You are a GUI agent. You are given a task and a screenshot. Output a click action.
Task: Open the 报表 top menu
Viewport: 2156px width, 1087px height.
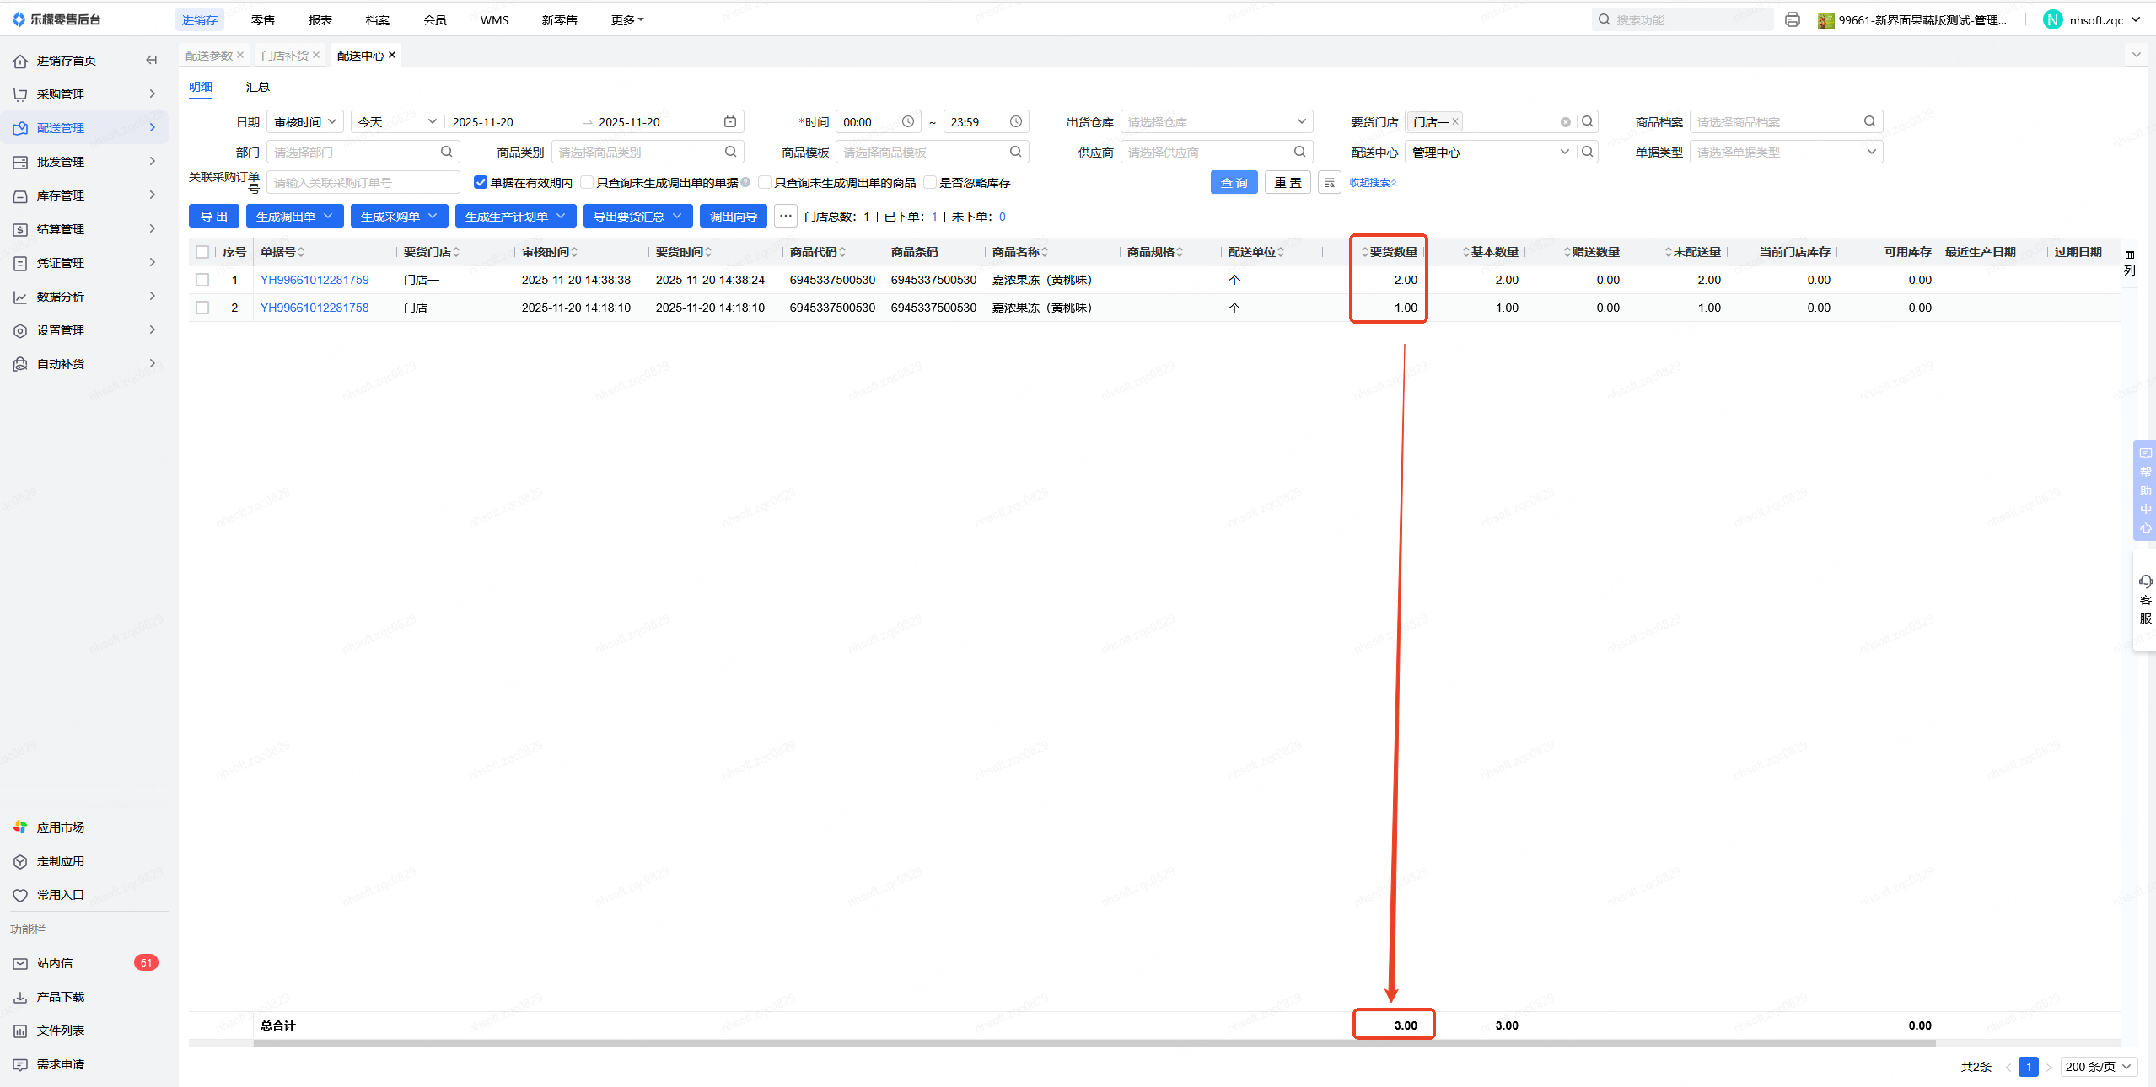click(x=320, y=19)
